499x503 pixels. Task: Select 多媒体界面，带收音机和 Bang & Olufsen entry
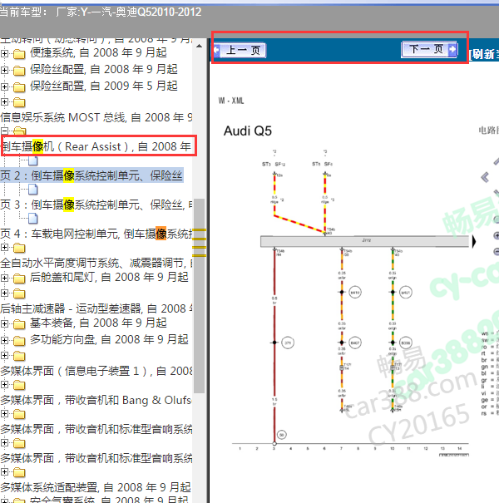tap(96, 400)
